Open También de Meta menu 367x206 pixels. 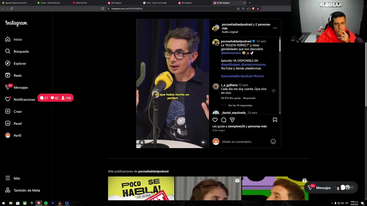pos(23,190)
